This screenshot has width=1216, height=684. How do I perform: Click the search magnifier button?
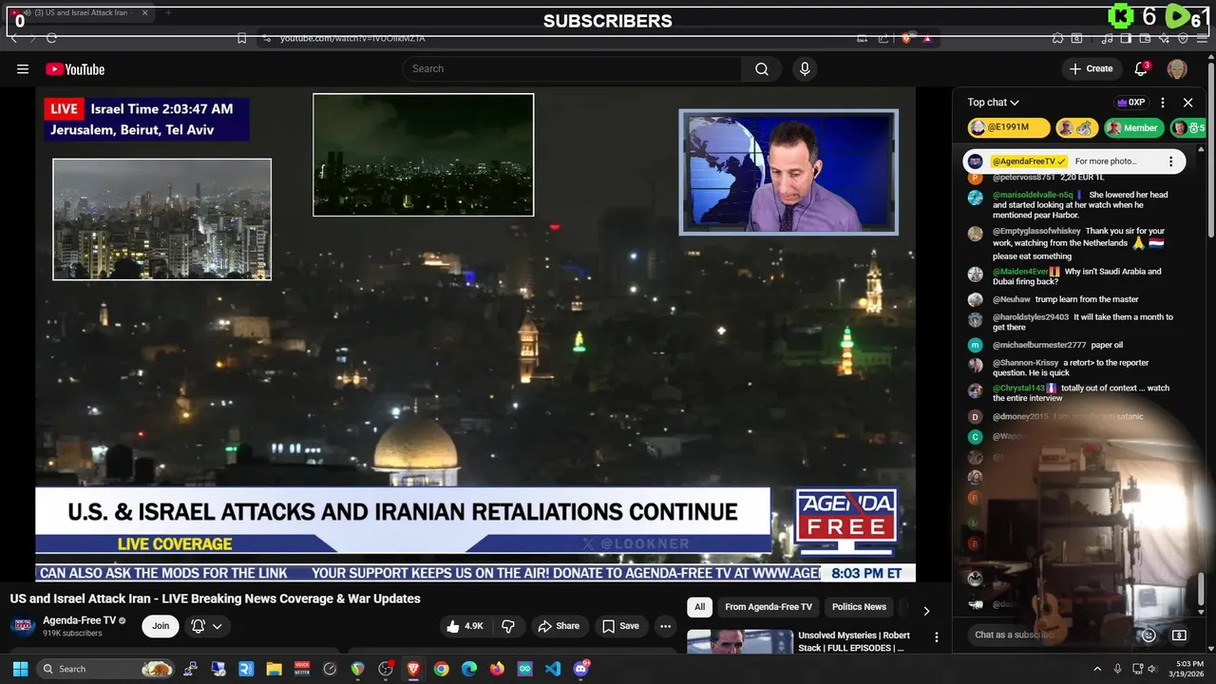coord(762,68)
